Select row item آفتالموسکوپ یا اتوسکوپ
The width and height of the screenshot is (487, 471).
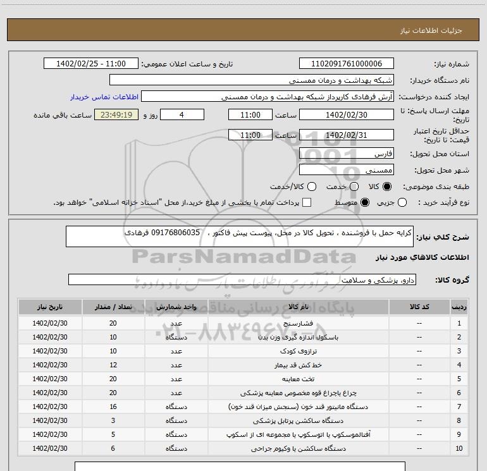[298, 435]
